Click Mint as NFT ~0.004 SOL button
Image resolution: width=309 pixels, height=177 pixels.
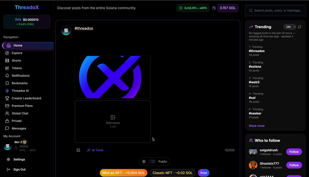(124, 173)
